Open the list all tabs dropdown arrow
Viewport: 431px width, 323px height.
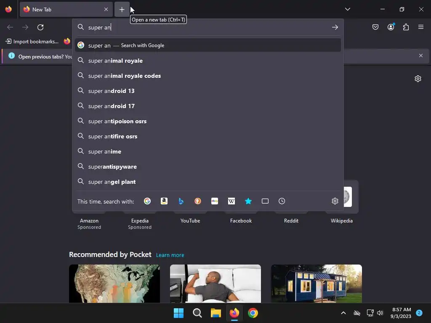point(347,9)
